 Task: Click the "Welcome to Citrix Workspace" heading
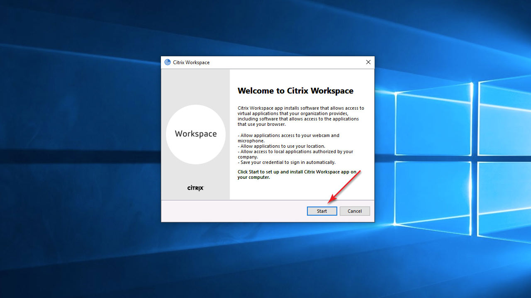pos(295,91)
